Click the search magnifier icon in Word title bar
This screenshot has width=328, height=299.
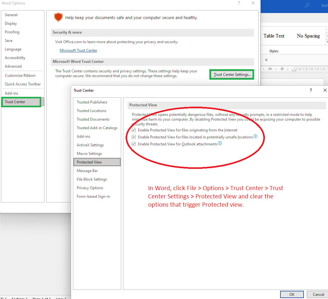[307, 5]
